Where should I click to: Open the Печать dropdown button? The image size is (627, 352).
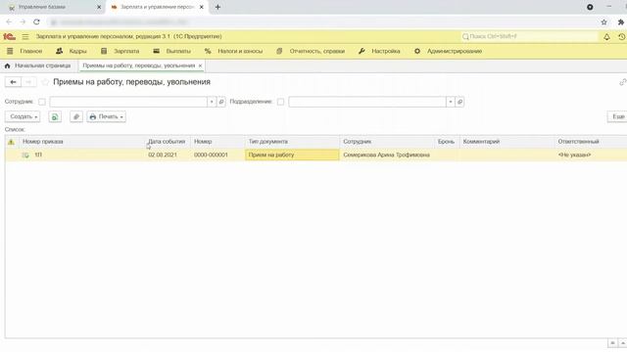click(x=107, y=117)
